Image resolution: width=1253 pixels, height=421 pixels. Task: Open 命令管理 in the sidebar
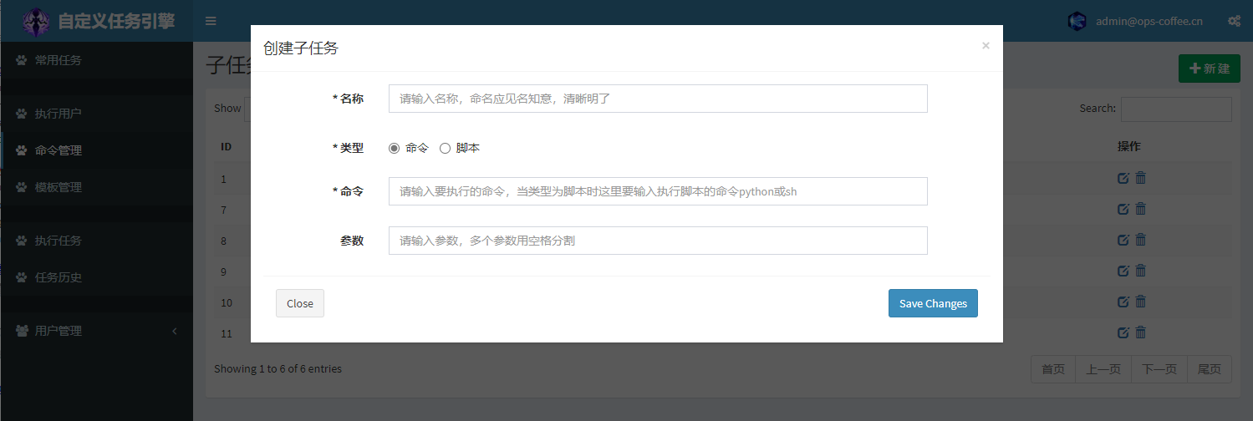pyautogui.click(x=59, y=150)
